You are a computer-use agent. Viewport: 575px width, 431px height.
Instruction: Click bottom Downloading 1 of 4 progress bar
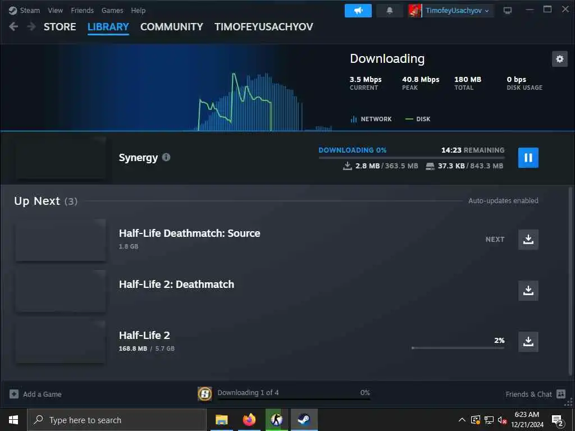[x=294, y=399]
